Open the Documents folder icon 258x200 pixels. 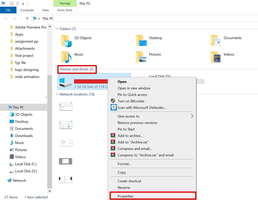coord(216,40)
